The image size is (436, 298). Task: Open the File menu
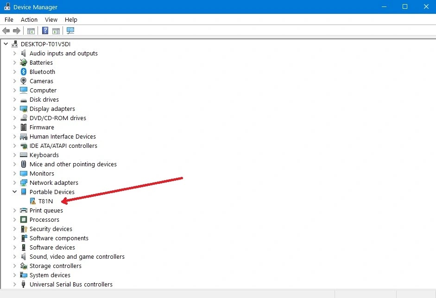pyautogui.click(x=9, y=20)
